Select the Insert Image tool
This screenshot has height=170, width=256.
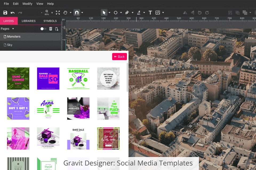pyautogui.click(x=158, y=12)
